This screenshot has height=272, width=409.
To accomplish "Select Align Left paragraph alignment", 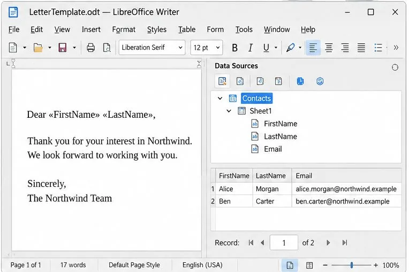I will pos(313,48).
